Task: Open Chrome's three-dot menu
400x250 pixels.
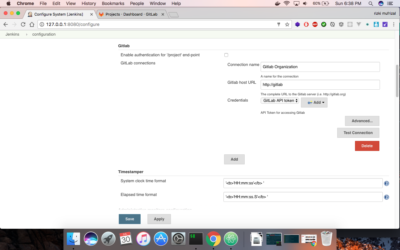Action: (394, 24)
